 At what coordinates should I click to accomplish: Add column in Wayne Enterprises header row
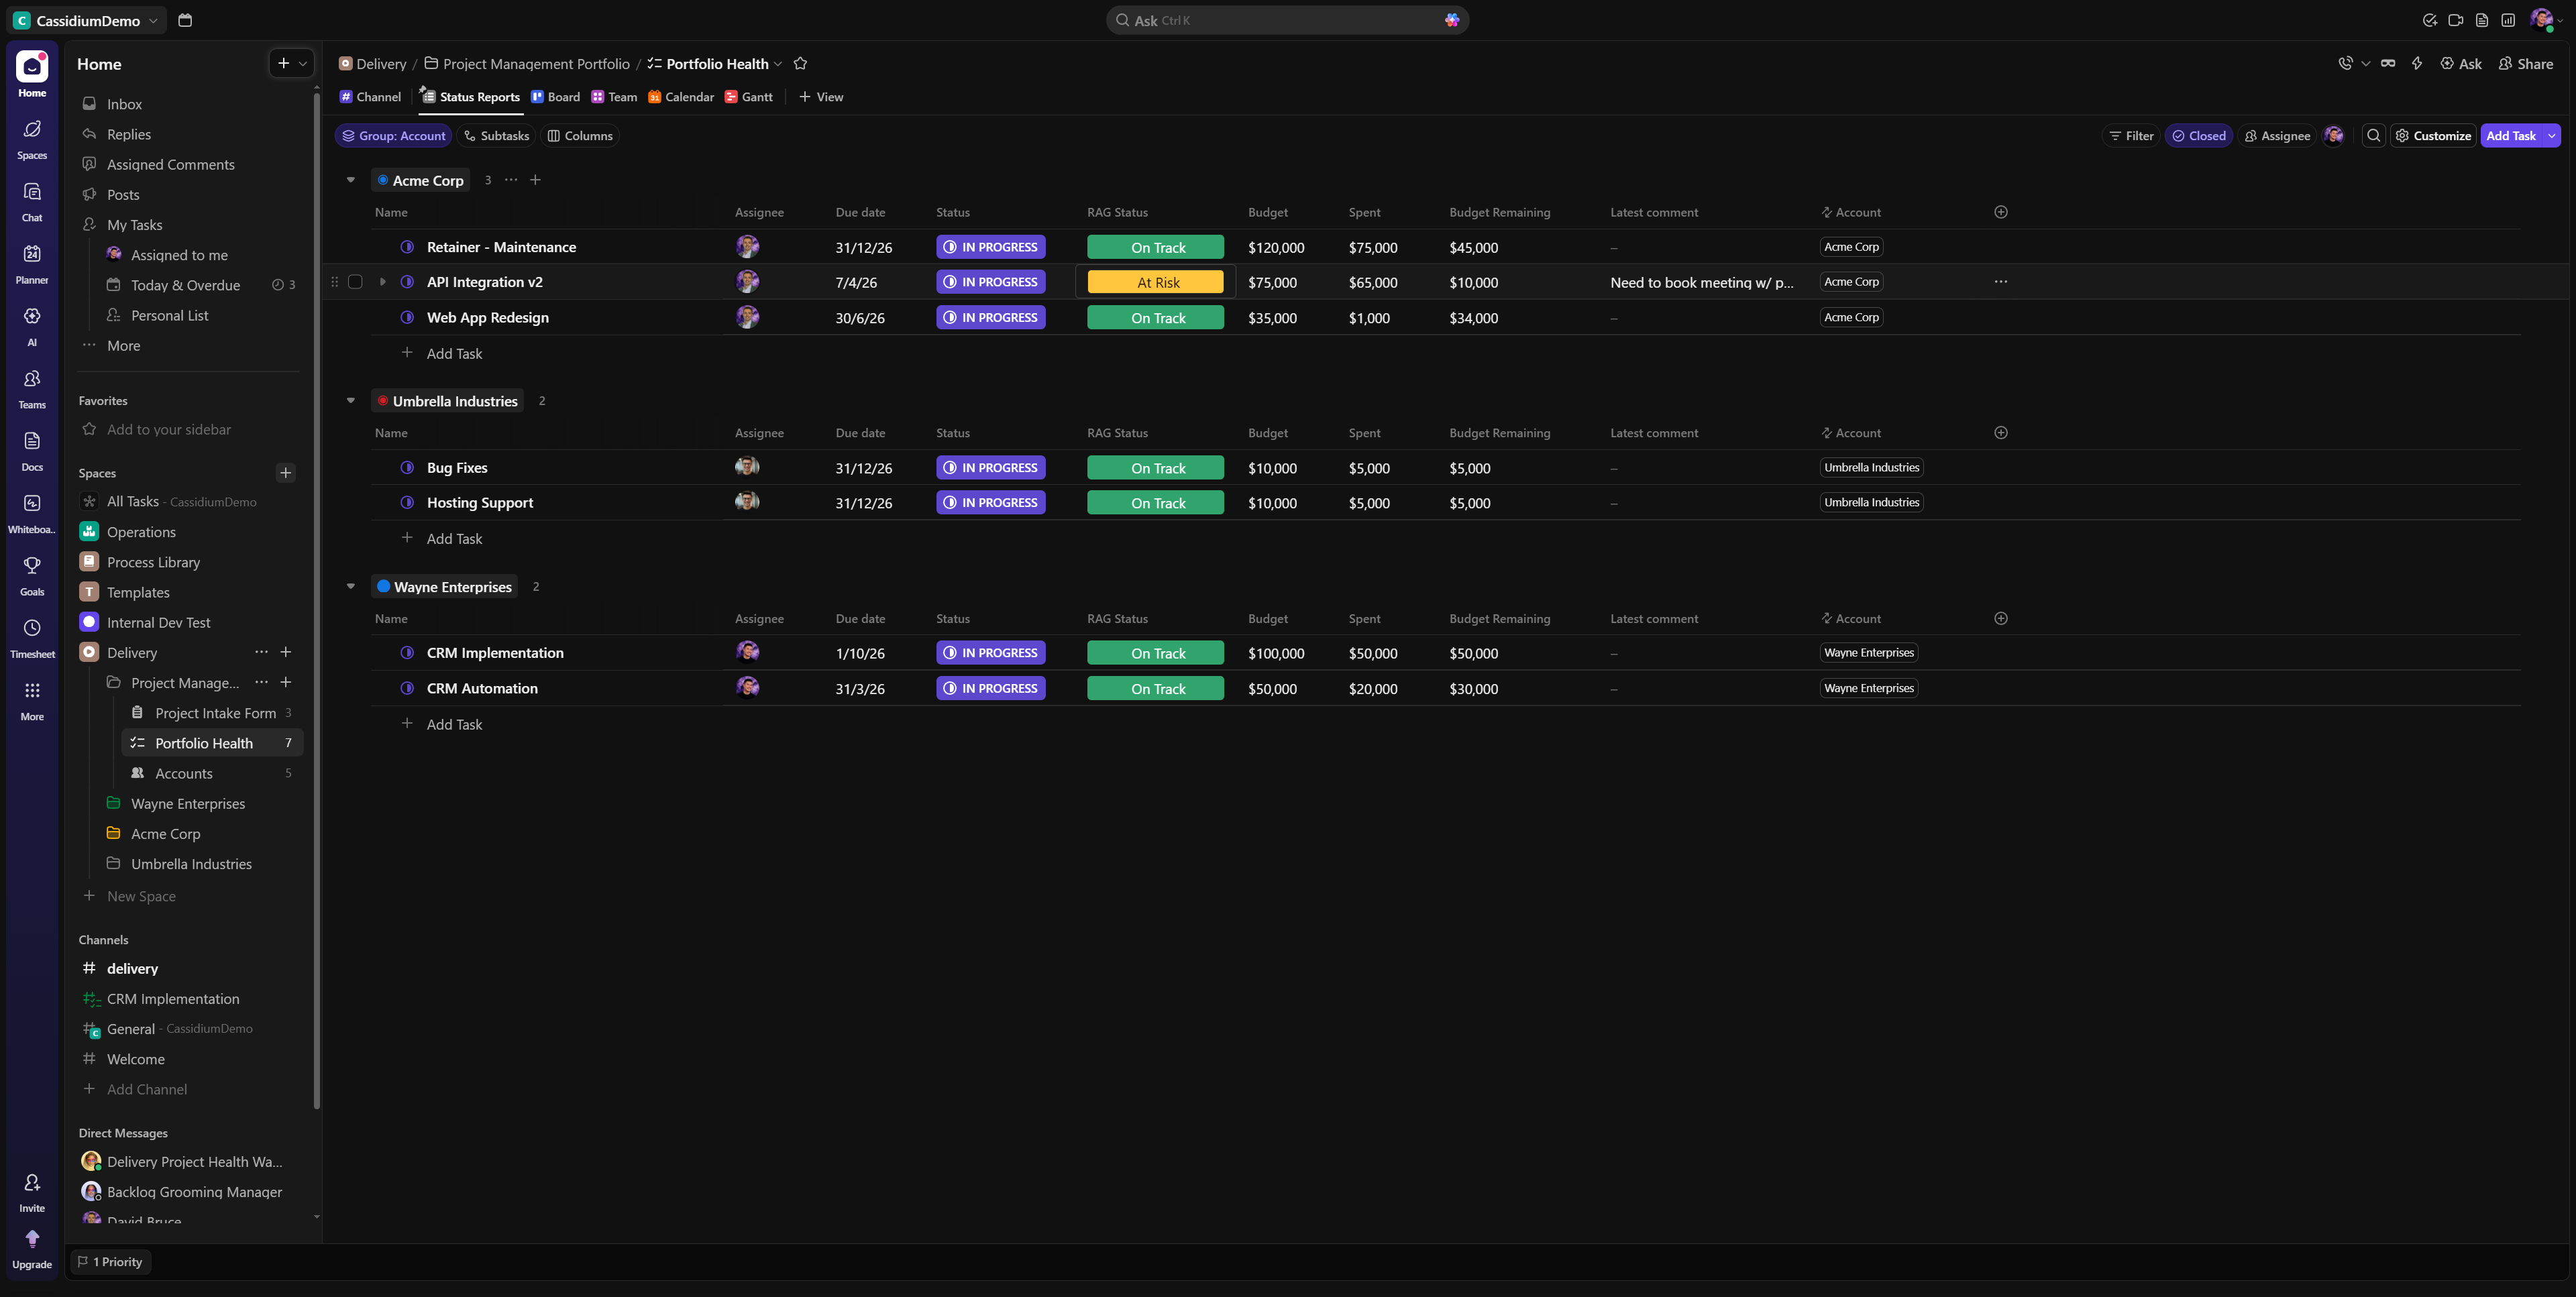[x=2001, y=618]
